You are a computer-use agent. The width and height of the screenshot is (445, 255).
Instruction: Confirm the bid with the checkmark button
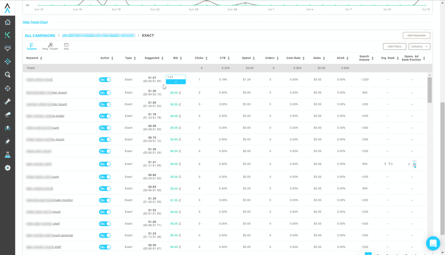[176, 82]
